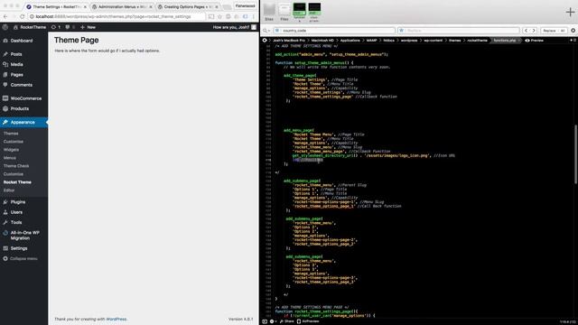Open the status bar gear dropdown

pos(273,321)
